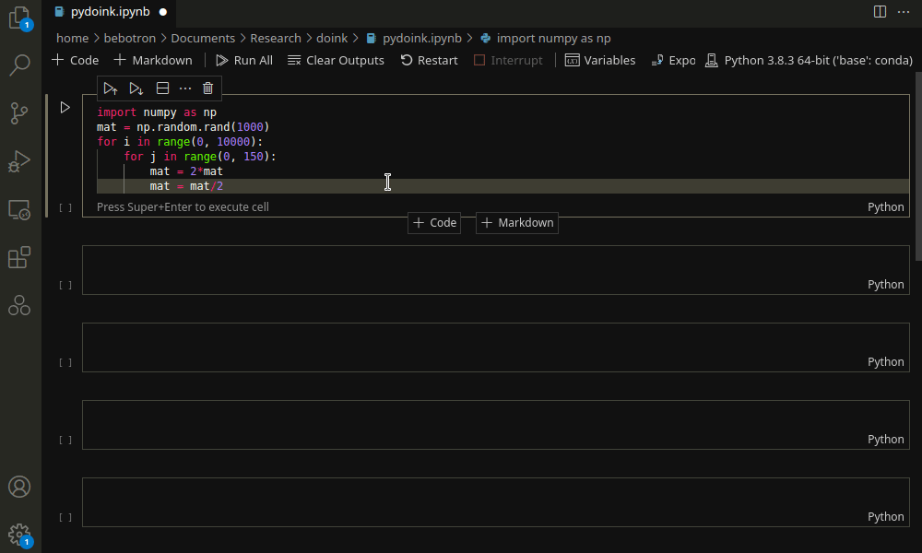Change language of third cell (Python)
The height and width of the screenshot is (553, 922).
pos(885,362)
